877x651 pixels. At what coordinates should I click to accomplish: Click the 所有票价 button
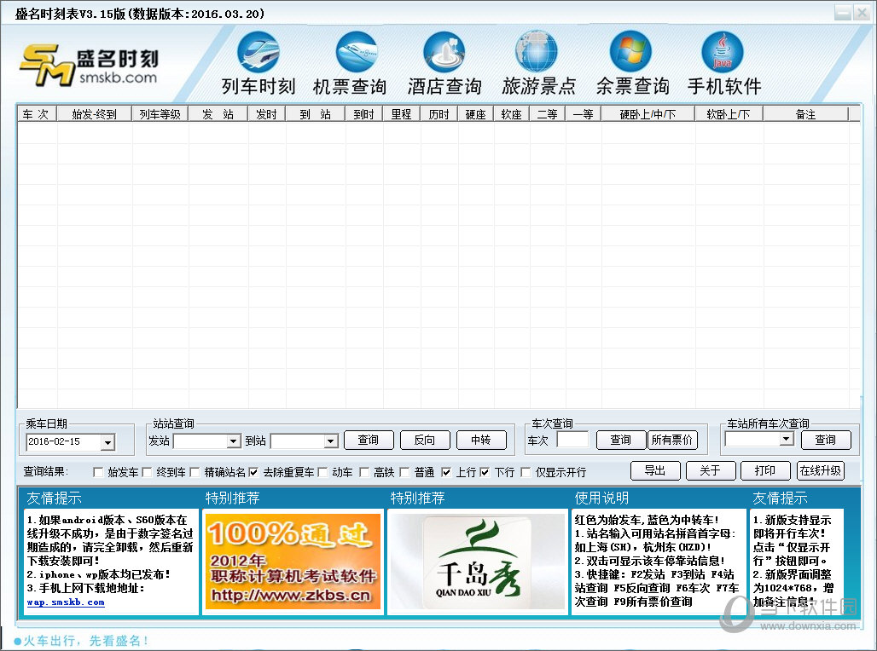point(671,440)
